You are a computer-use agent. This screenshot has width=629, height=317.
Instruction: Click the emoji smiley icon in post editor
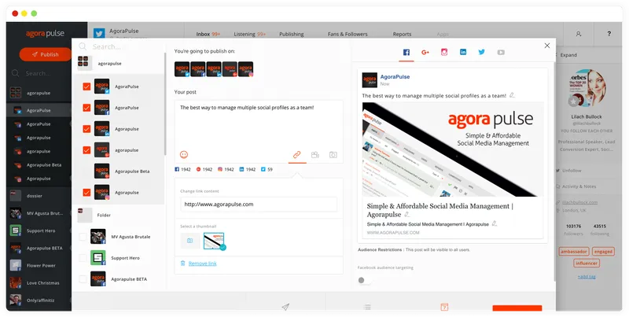184,154
